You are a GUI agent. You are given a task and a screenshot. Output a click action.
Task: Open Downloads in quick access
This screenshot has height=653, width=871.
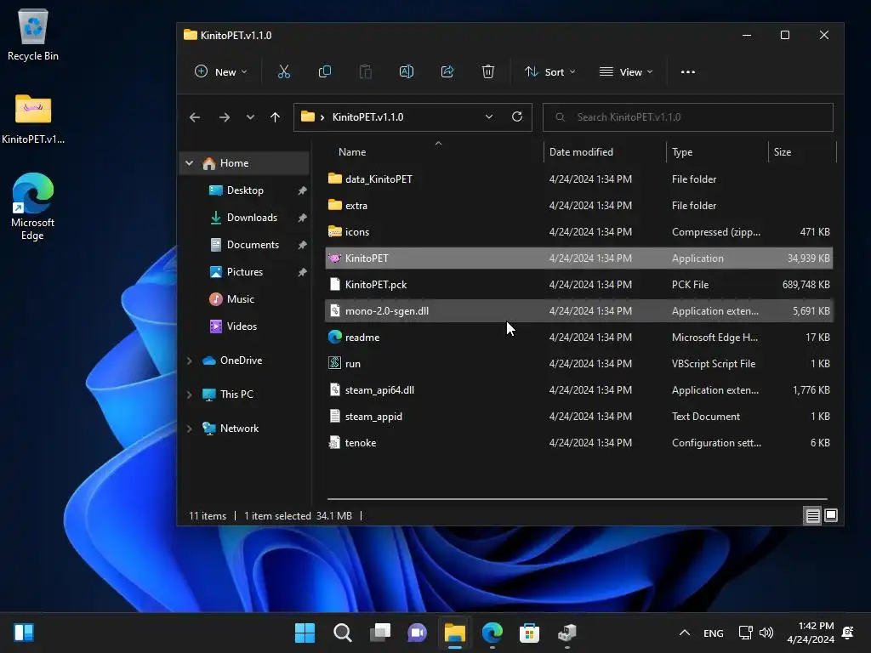245,218
